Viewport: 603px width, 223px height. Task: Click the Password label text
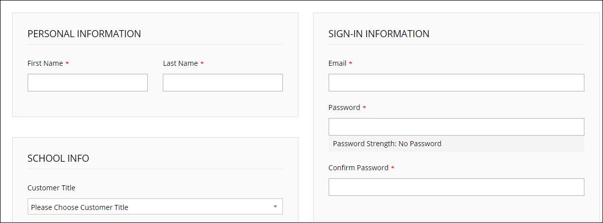click(x=344, y=107)
